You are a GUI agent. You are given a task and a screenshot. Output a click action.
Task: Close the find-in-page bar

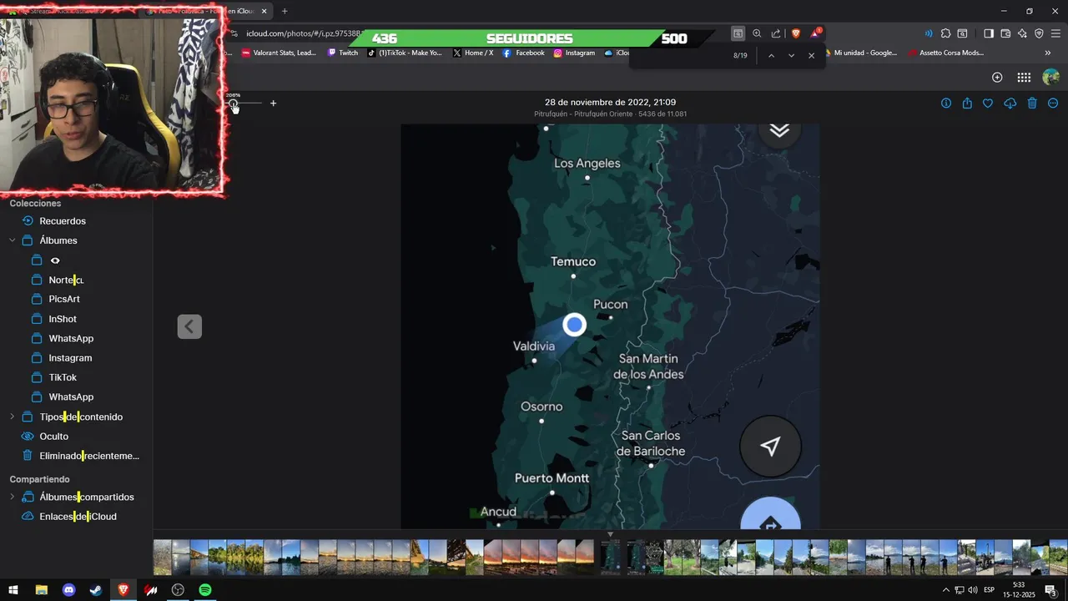(x=811, y=55)
